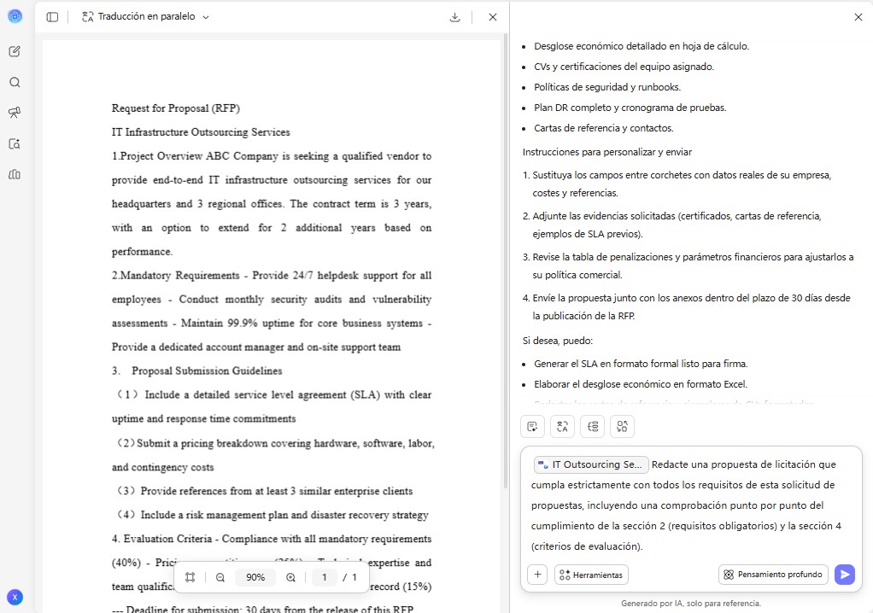The width and height of the screenshot is (873, 613).
Task: Open the Herramientas tools button
Action: pos(591,575)
